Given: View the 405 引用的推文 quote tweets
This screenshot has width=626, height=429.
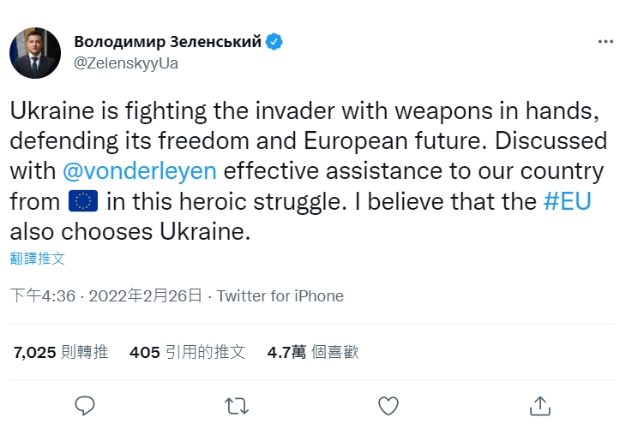Looking at the screenshot, I should click(187, 351).
